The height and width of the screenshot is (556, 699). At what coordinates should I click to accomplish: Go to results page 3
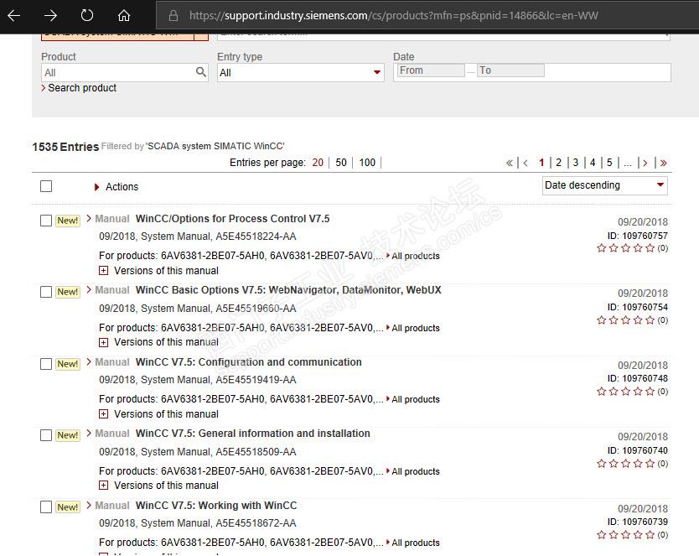tap(576, 163)
